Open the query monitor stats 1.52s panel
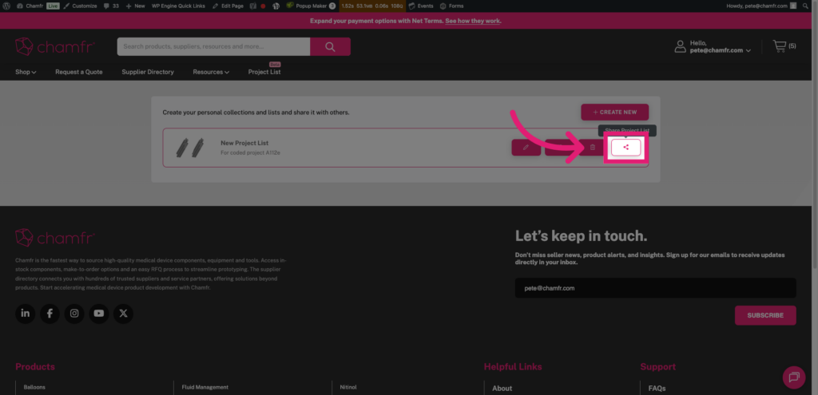This screenshot has height=395, width=818. [x=372, y=6]
